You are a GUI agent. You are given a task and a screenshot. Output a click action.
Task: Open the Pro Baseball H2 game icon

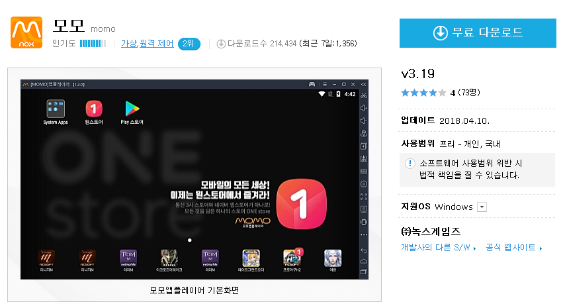[292, 258]
